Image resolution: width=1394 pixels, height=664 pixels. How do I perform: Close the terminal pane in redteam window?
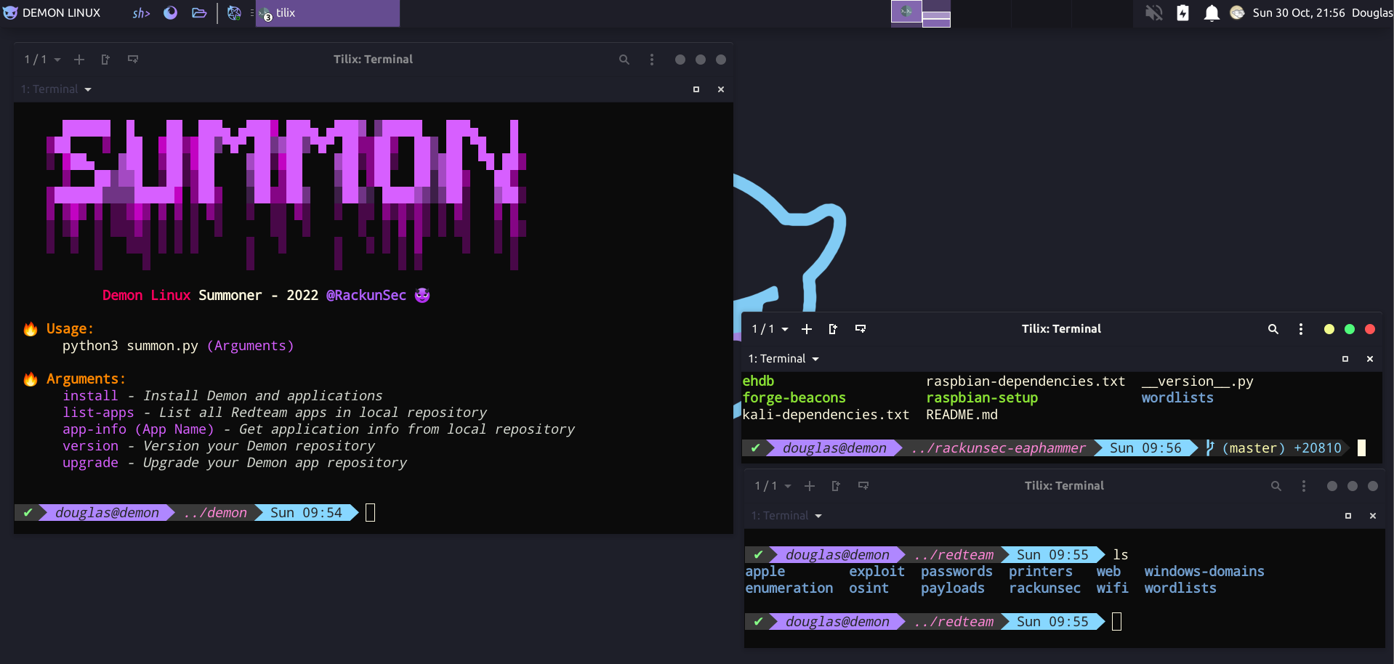(1373, 516)
